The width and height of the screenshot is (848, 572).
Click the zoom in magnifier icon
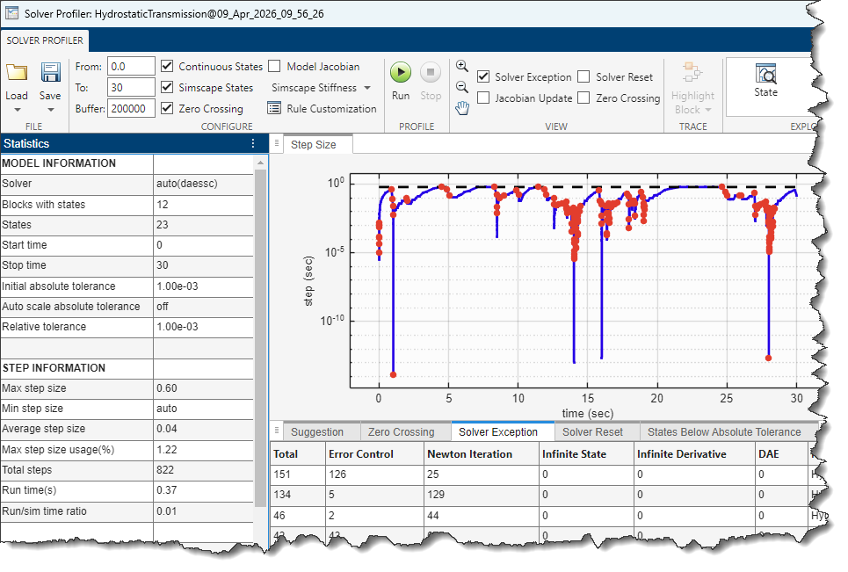point(462,67)
